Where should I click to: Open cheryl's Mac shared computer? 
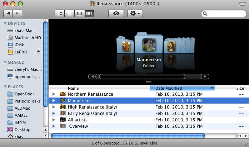click(x=25, y=69)
